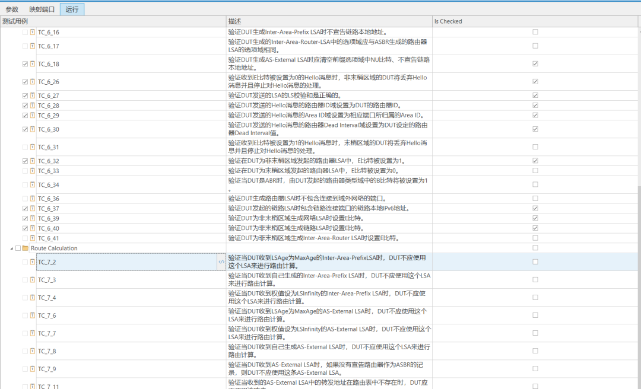Click the test case icon beside TC_6_36
The image size is (641, 389).
(x=33, y=199)
